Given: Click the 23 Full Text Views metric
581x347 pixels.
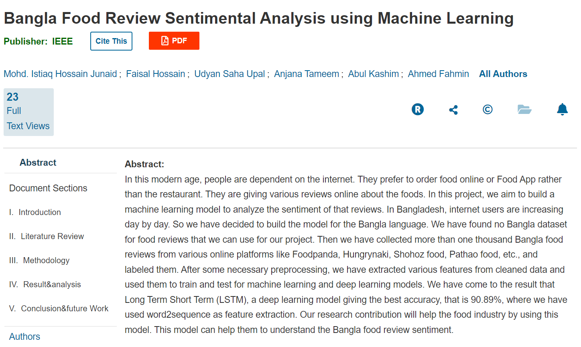Looking at the screenshot, I should tap(28, 111).
